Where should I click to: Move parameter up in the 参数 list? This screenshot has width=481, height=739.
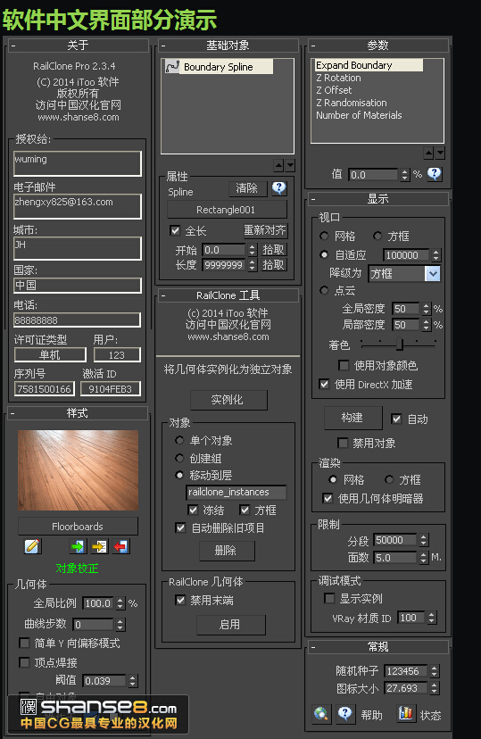(428, 153)
